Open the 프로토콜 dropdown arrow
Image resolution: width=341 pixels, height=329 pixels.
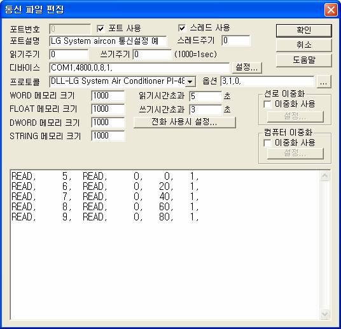tap(190, 82)
